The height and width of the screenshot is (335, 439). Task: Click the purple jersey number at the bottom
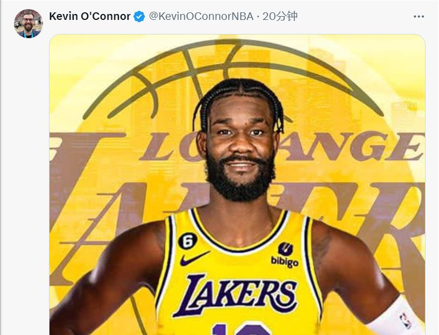tap(239, 327)
